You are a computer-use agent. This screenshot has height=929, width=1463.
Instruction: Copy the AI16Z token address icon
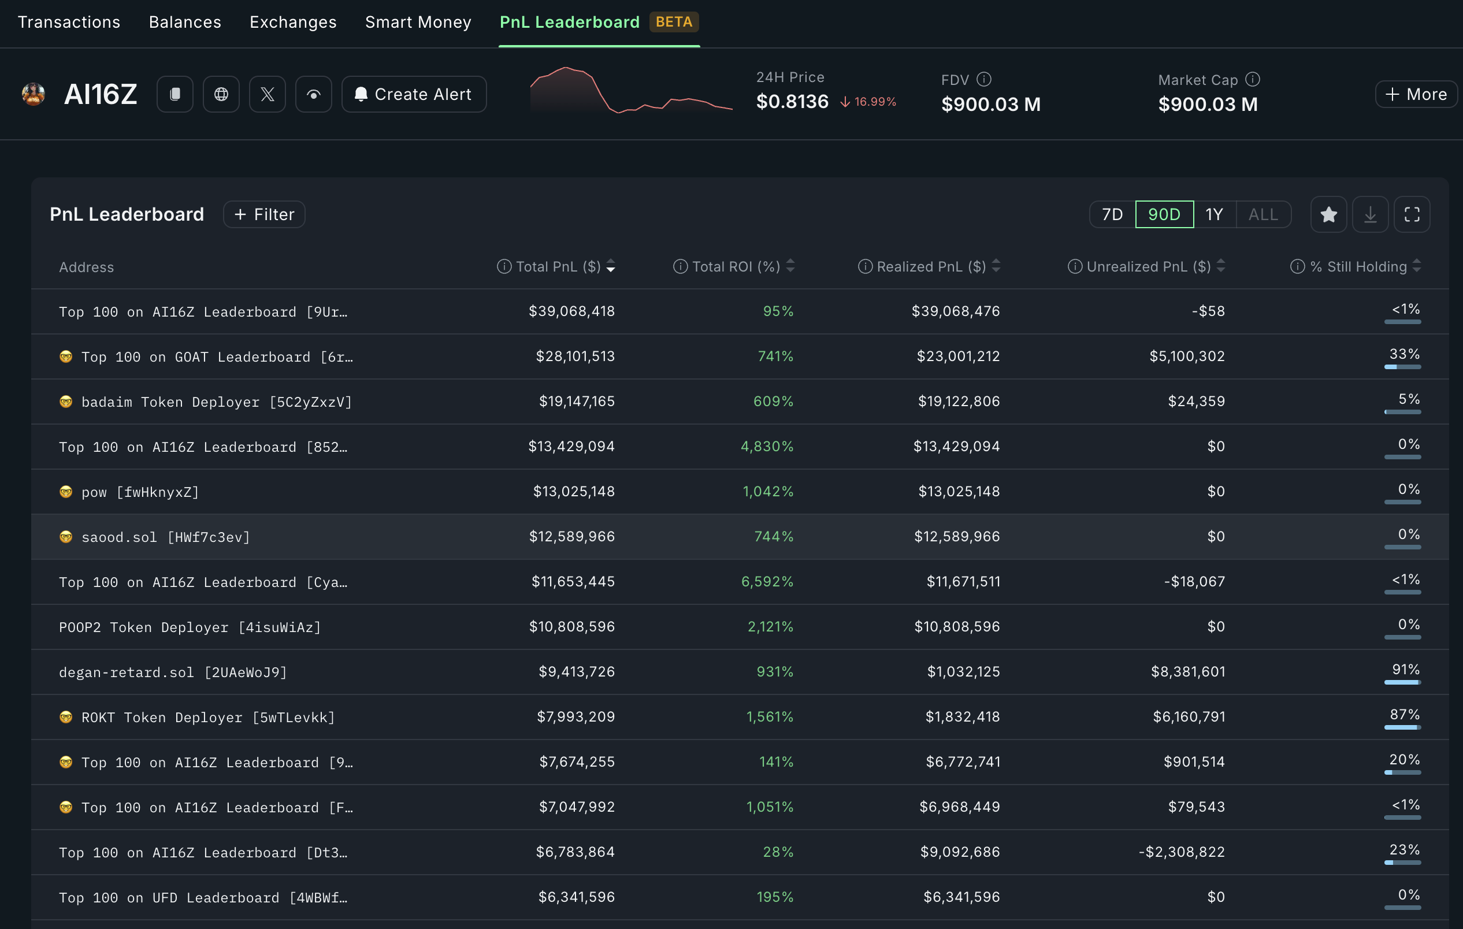pyautogui.click(x=174, y=94)
